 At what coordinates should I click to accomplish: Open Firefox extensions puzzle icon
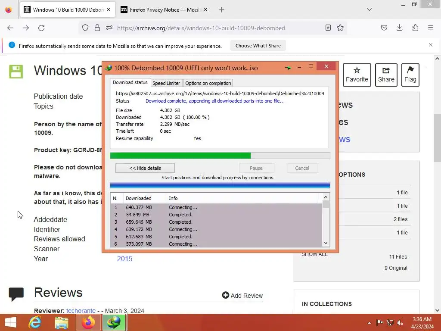(415, 28)
